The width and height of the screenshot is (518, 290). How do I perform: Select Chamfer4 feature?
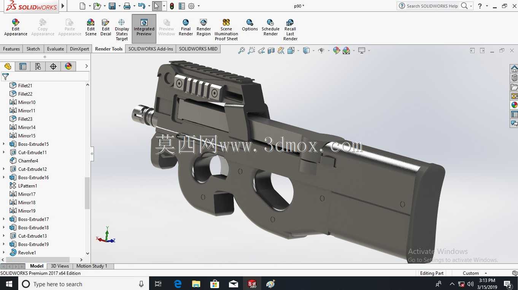pyautogui.click(x=28, y=161)
